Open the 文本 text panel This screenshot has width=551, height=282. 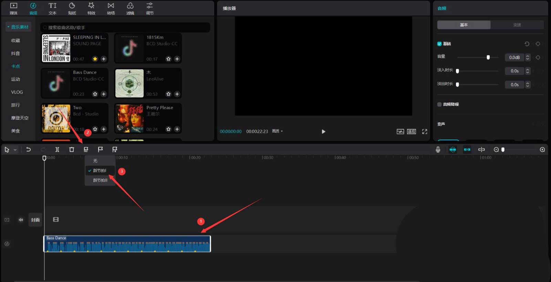click(52, 9)
